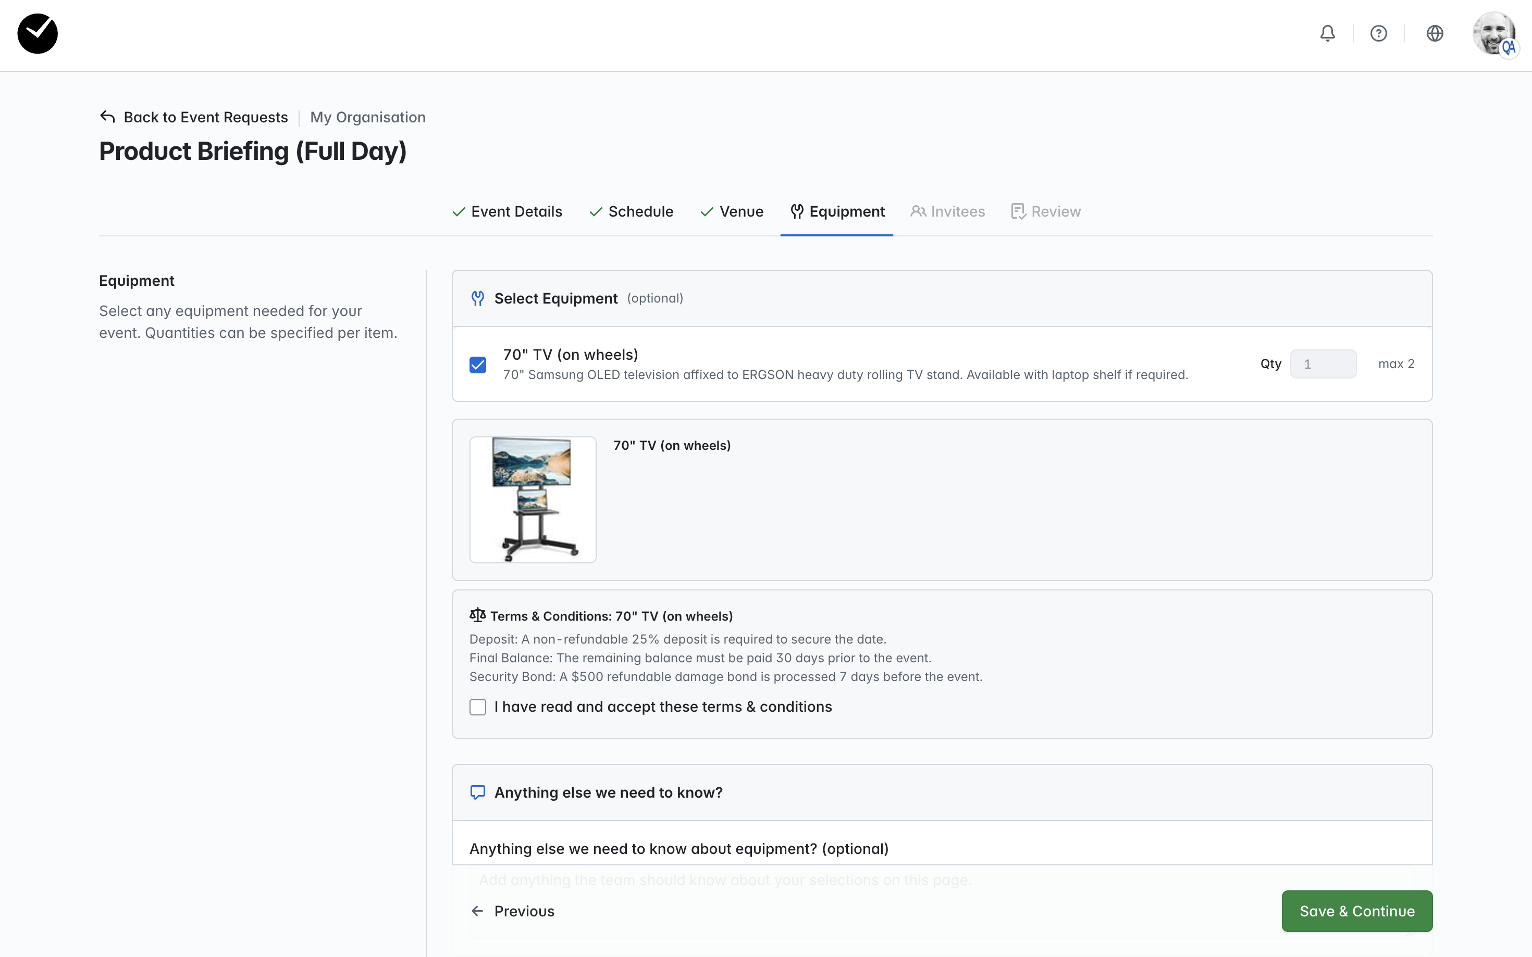Image resolution: width=1532 pixels, height=957 pixels.
Task: Click 'I have read and accept' label
Action: tap(663, 707)
